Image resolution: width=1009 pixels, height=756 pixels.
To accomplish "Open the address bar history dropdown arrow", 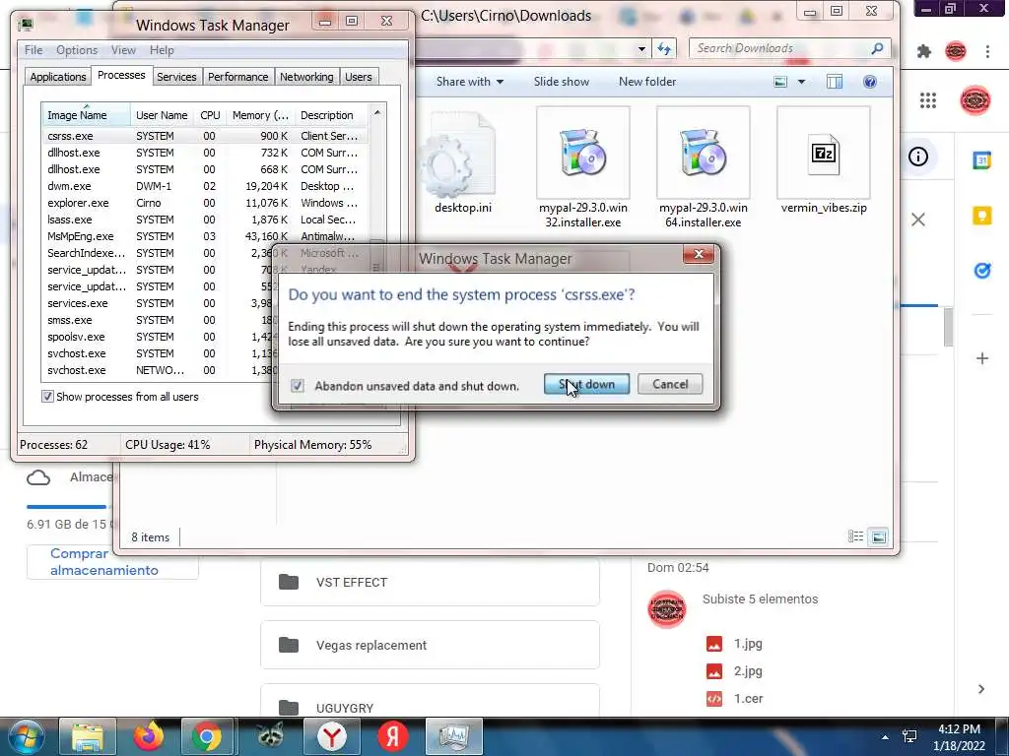I will [641, 49].
